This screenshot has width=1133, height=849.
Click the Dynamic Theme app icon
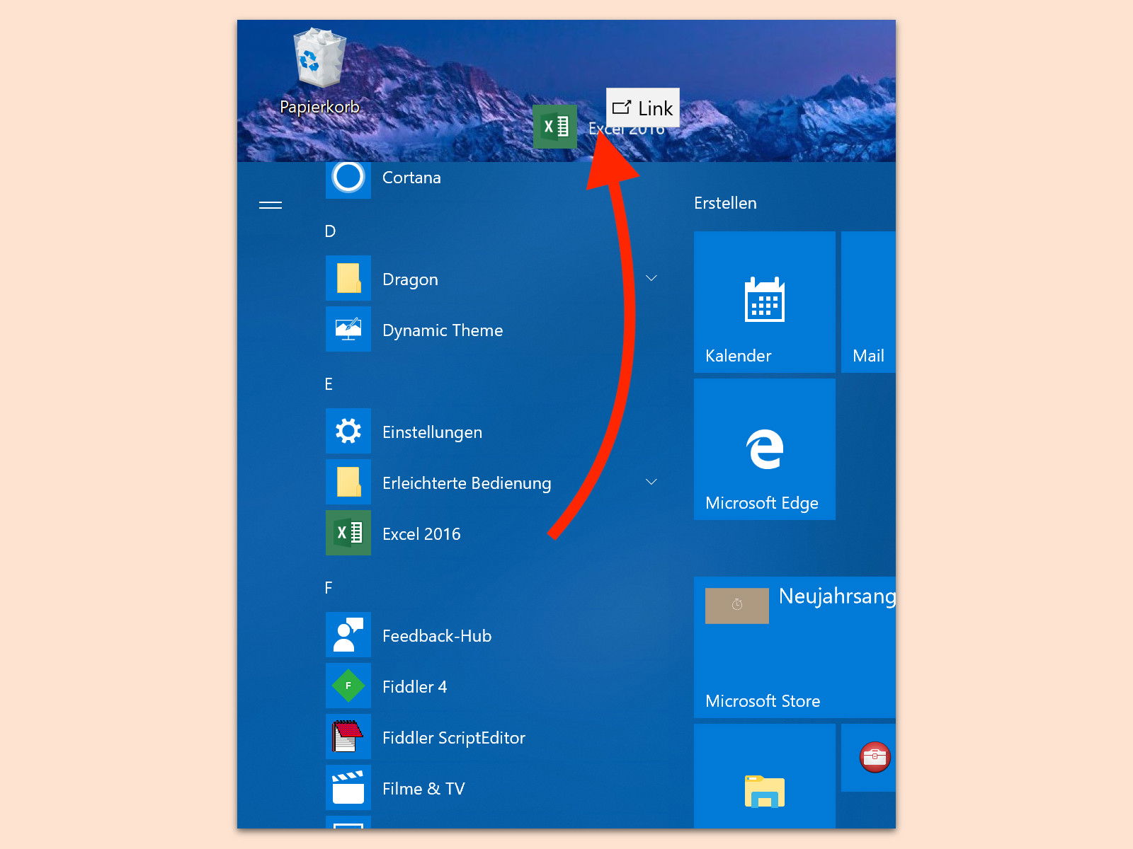coord(348,329)
